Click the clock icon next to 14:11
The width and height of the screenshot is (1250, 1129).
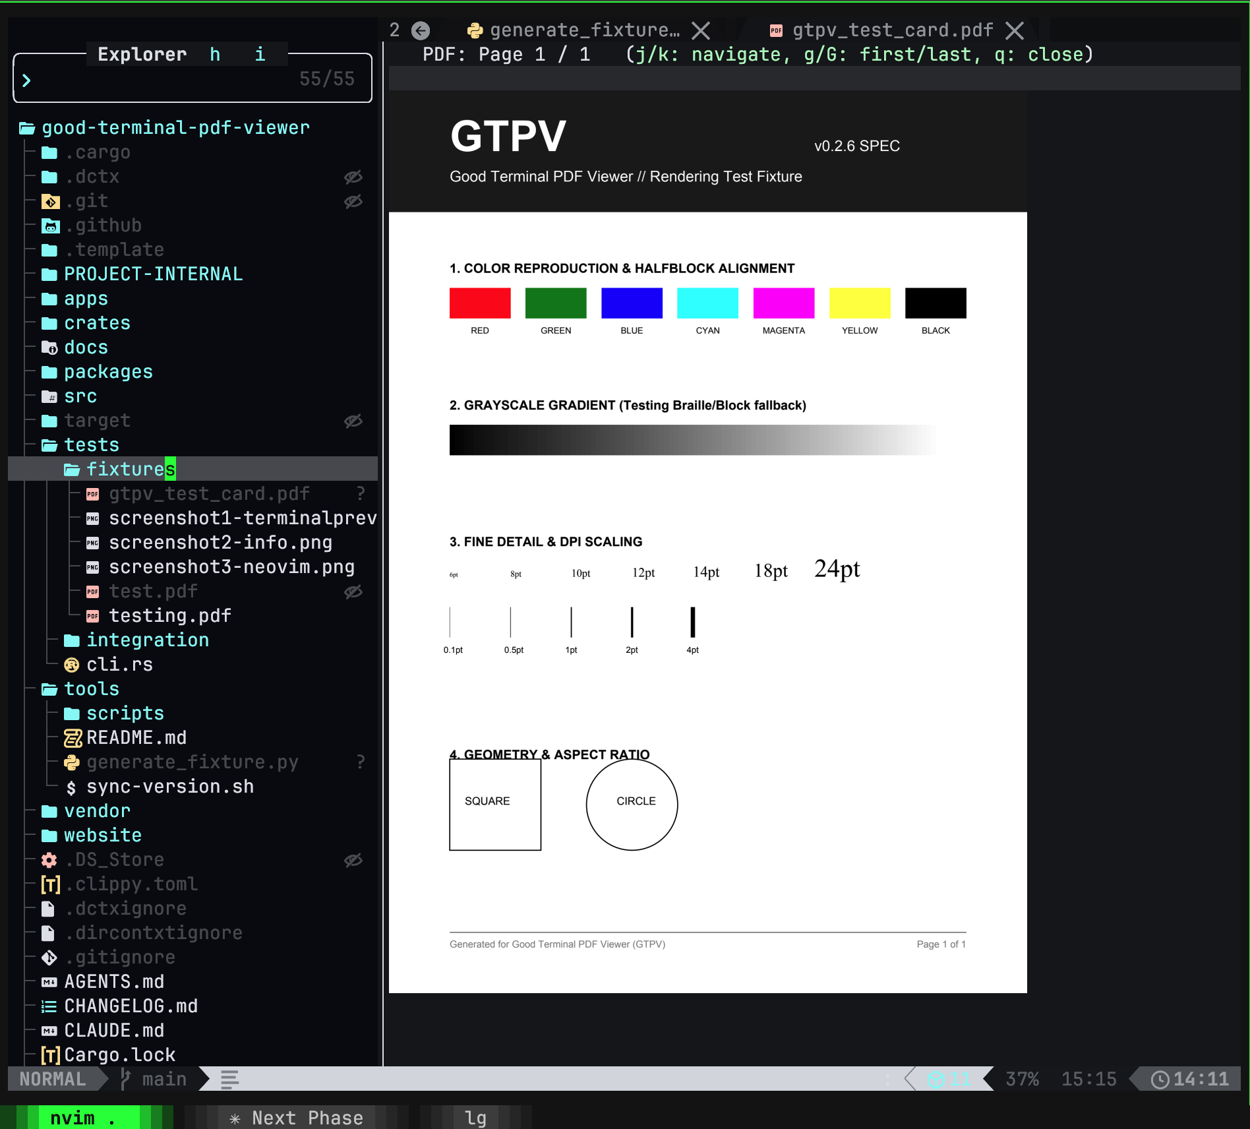point(1160,1080)
